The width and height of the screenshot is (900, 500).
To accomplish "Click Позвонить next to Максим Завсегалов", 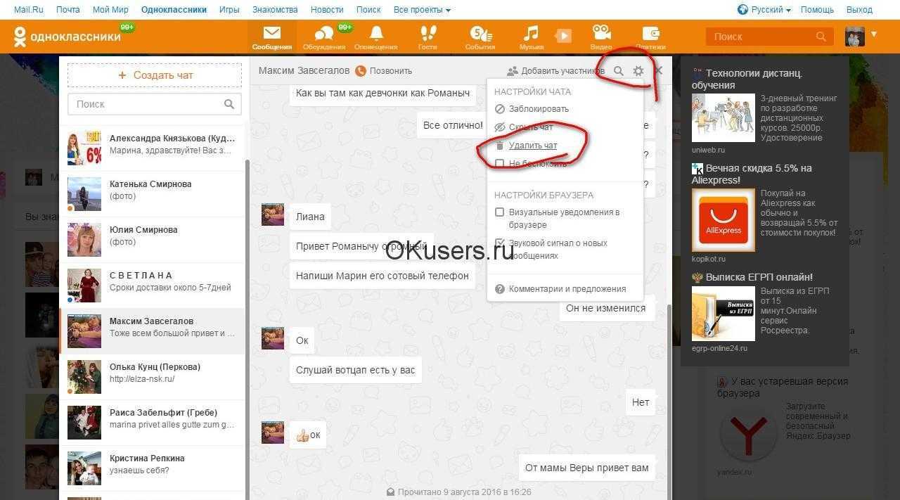I will tap(384, 70).
